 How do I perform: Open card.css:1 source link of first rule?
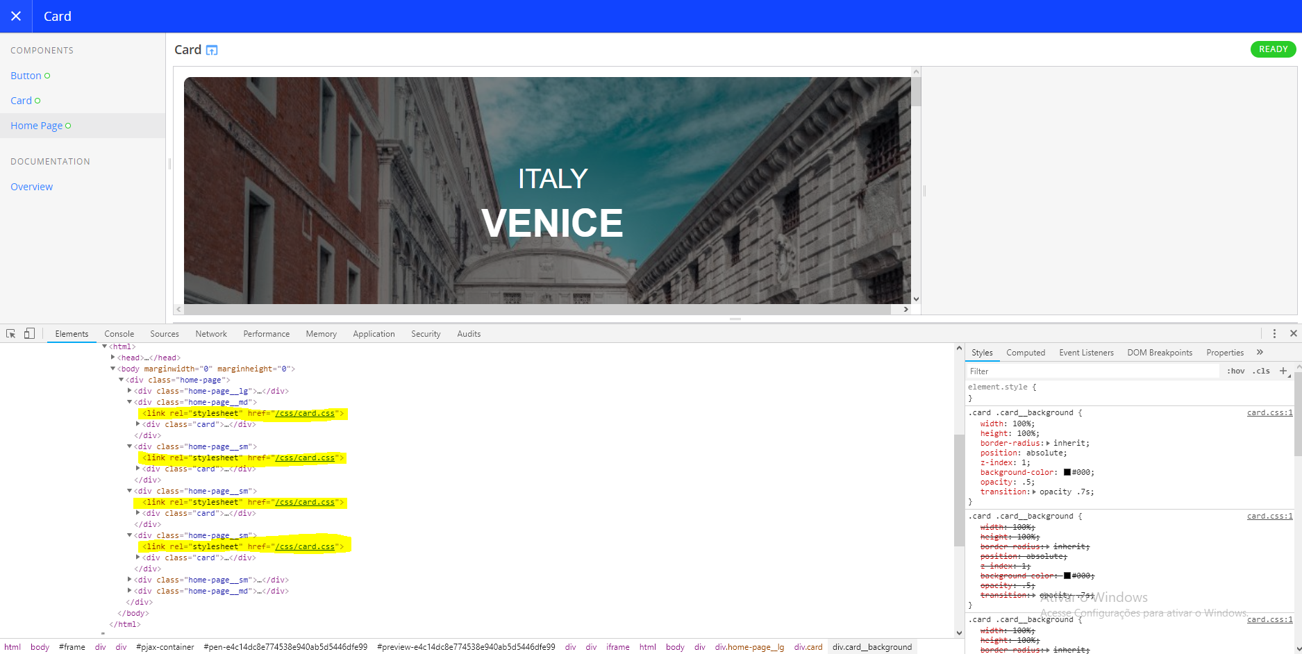[x=1269, y=412]
